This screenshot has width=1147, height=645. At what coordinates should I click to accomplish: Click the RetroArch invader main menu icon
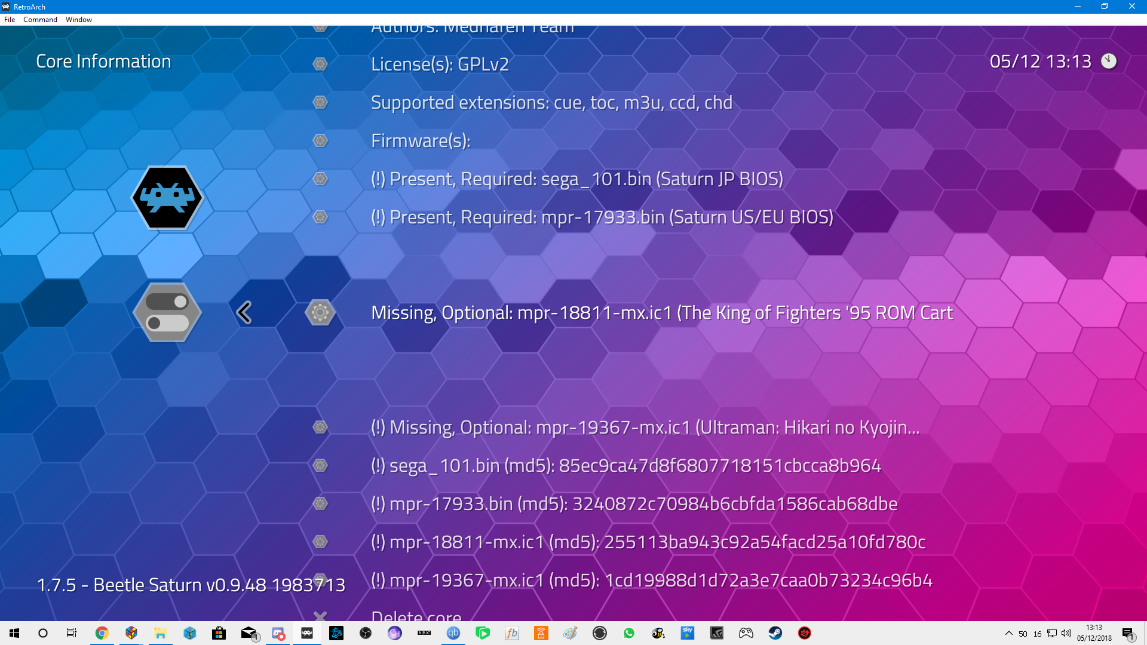[167, 198]
